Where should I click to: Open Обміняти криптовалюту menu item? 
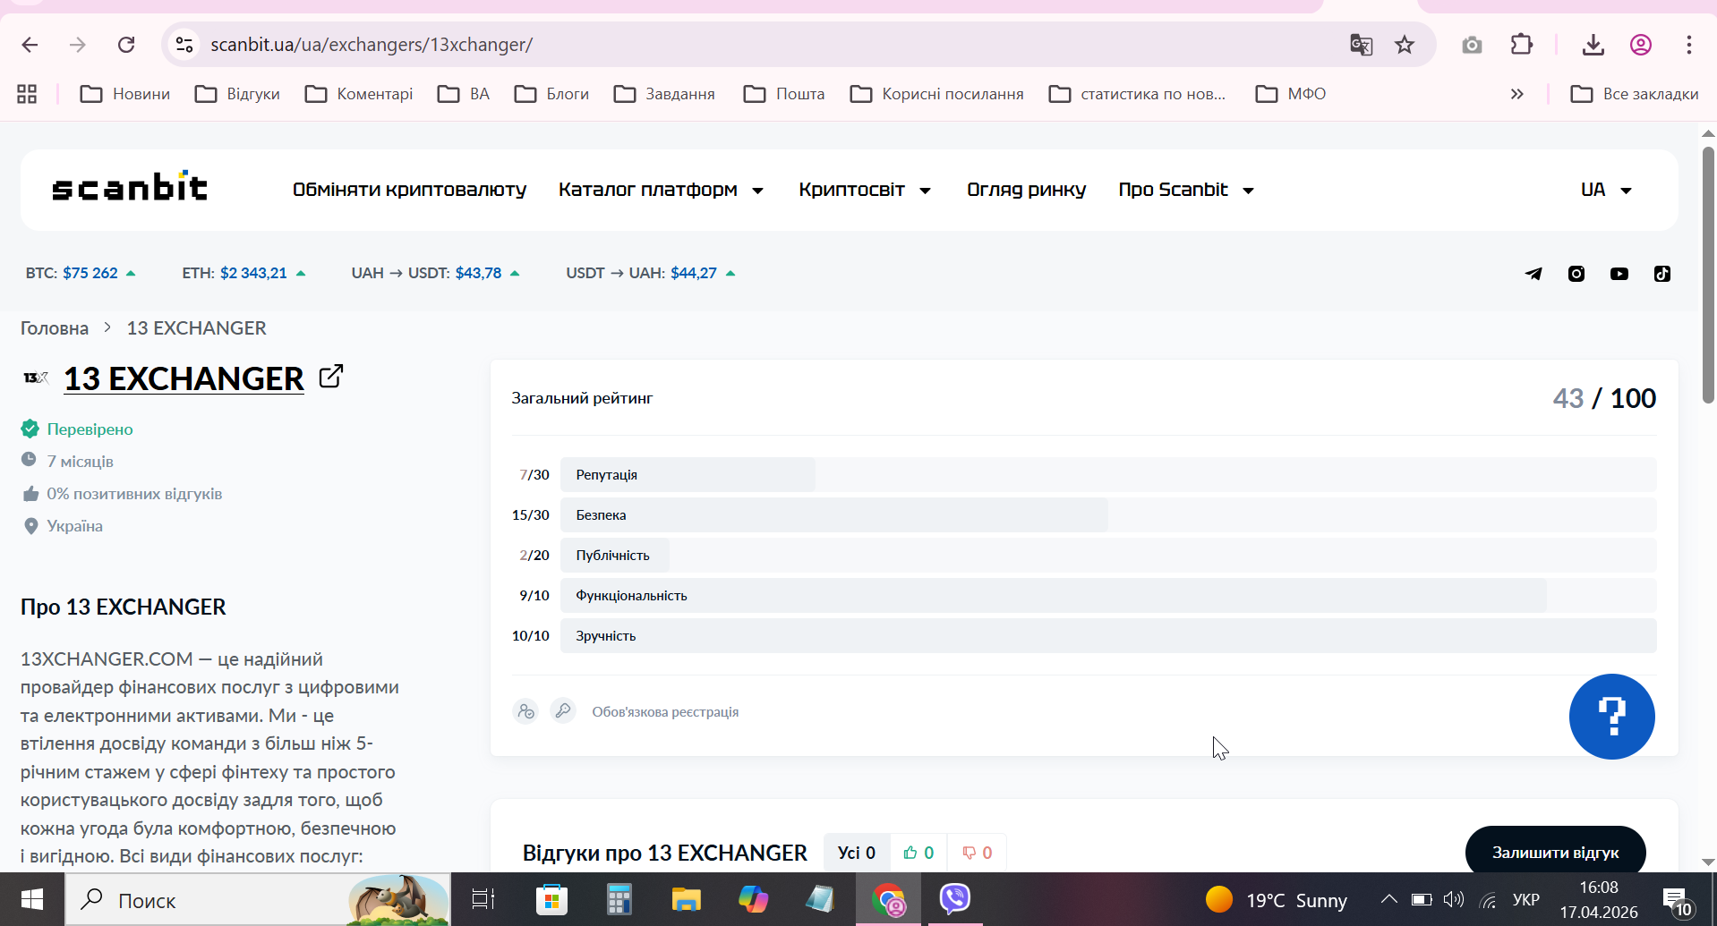(x=409, y=190)
